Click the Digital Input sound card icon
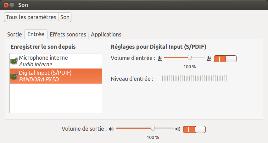Viewport: 268px width, 143px height. tap(14, 76)
